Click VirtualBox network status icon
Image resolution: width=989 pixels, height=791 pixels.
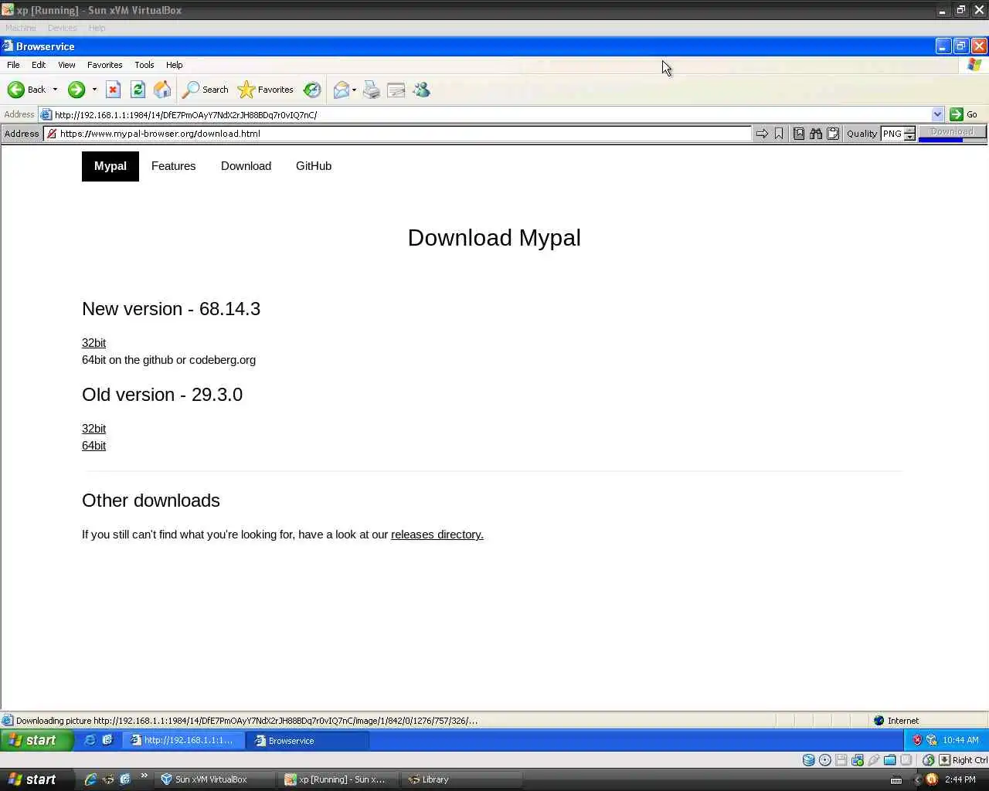point(858,760)
